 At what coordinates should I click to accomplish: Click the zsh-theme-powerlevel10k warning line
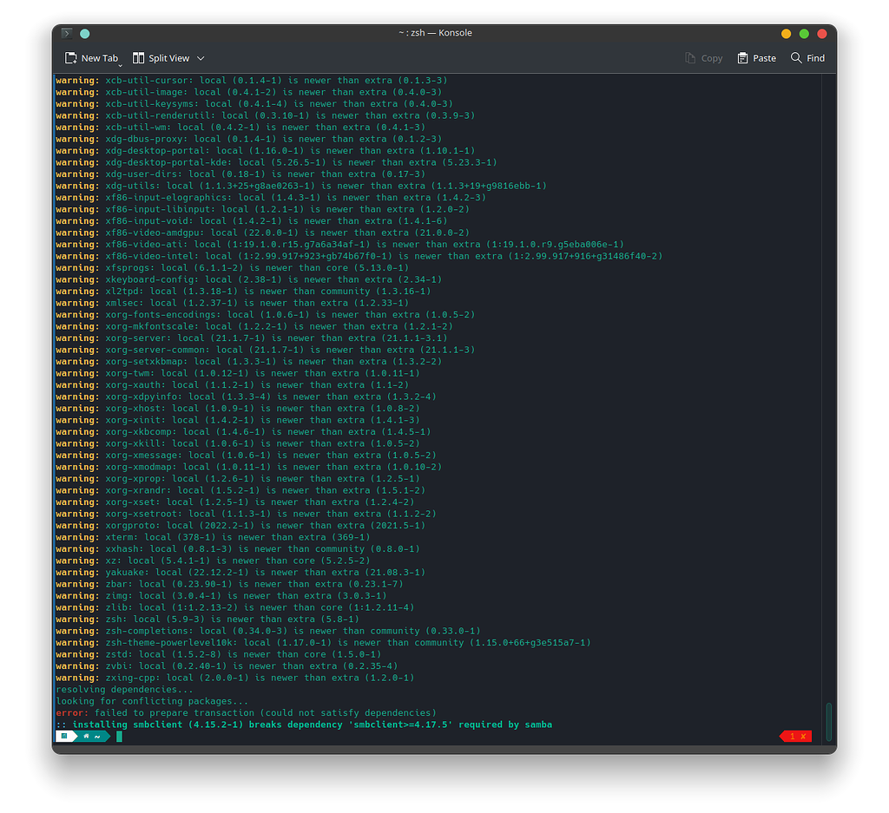click(x=323, y=642)
